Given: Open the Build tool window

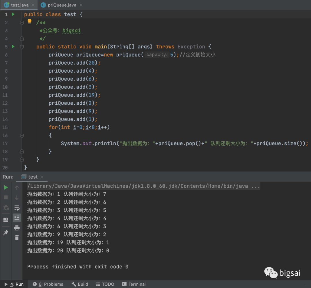Looking at the screenshot, I should tap(80, 284).
